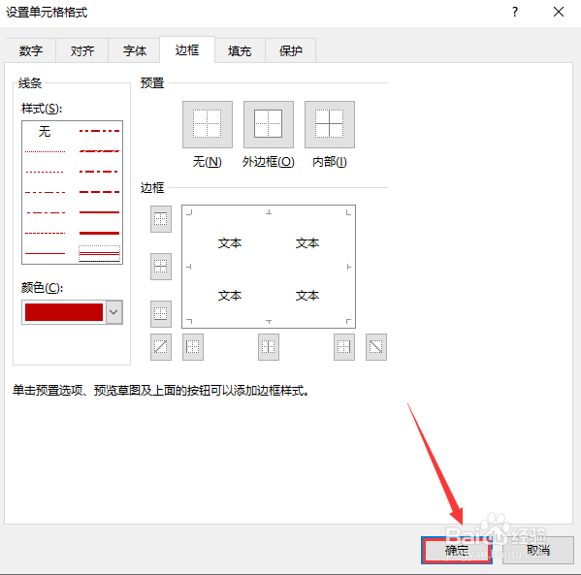
Task: Select the thin solid line style
Action: click(x=45, y=253)
